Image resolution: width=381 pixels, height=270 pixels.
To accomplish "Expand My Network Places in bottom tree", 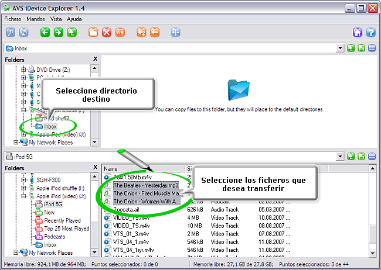I will 16,253.
